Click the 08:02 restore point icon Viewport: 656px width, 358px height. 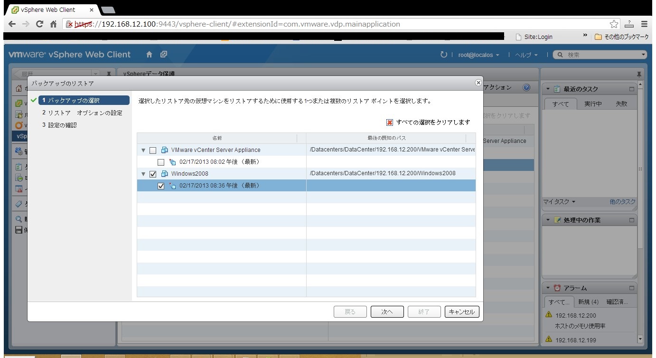pyautogui.click(x=173, y=162)
